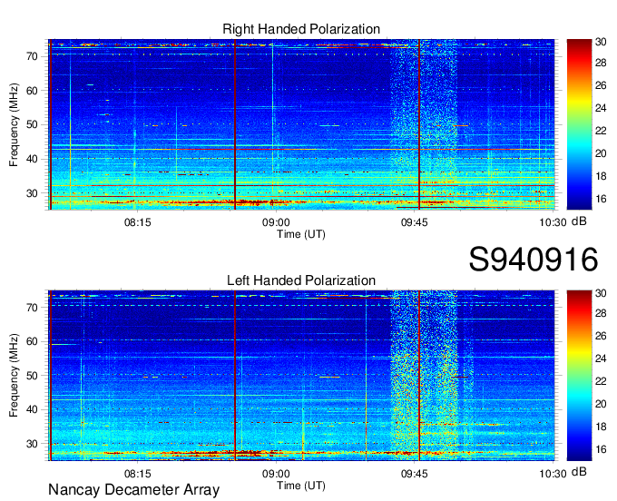The width and height of the screenshot is (617, 501).
Task: Click the 16 dB value on Right Handed colorbar
Action: click(x=601, y=199)
